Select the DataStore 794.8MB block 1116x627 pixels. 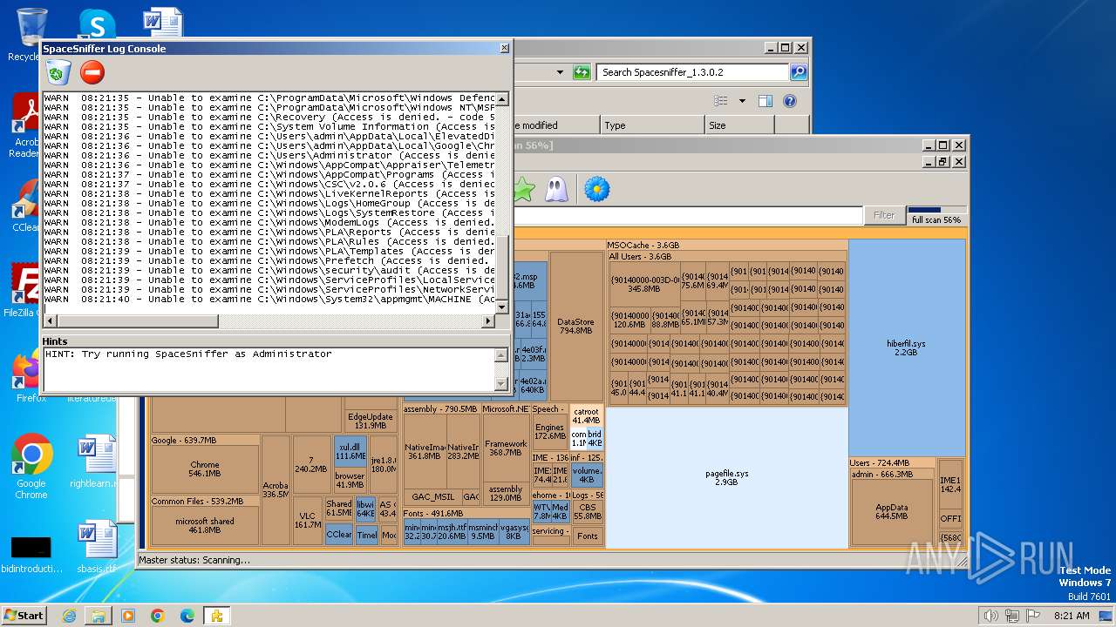coord(575,327)
